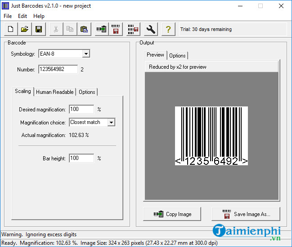Image resolution: width=292 pixels, height=247 pixels.
Task: Open the Barcode panel Options tab
Action: click(x=87, y=92)
